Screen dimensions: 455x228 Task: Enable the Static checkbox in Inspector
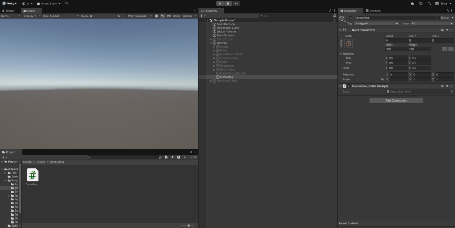(438, 18)
